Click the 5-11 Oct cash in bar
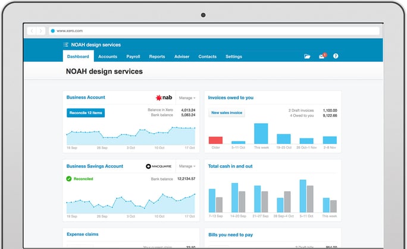The width and height of the screenshot is (407, 249). pos(303,196)
